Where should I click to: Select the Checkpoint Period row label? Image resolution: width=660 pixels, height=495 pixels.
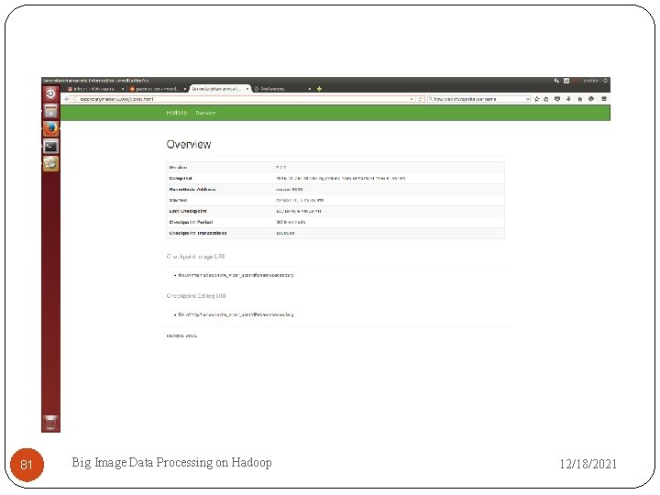click(191, 222)
